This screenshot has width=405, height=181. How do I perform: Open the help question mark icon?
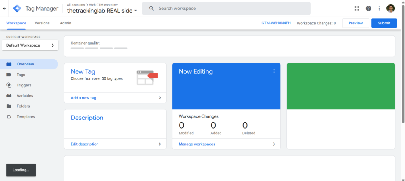pos(368,8)
